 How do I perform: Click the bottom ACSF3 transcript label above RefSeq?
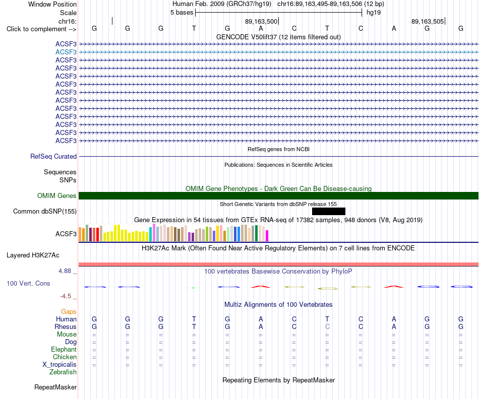coord(66,141)
